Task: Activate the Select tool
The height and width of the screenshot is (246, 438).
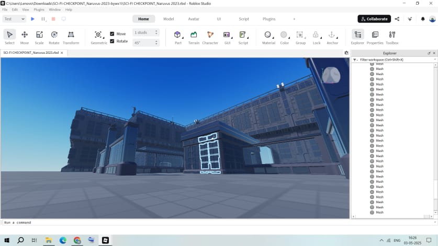Action: point(9,37)
